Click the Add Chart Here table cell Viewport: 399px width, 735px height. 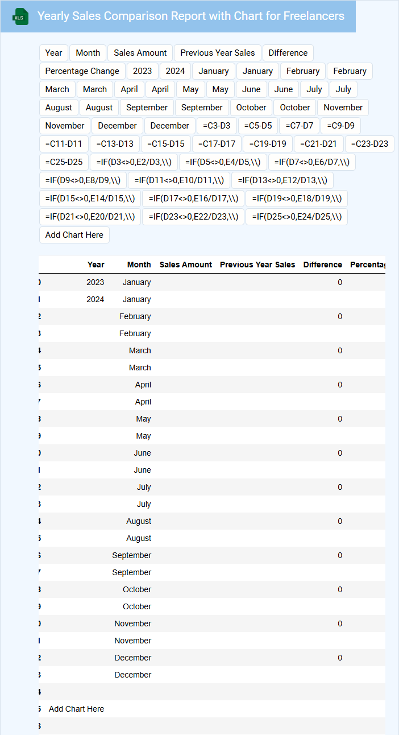pyautogui.click(x=77, y=709)
